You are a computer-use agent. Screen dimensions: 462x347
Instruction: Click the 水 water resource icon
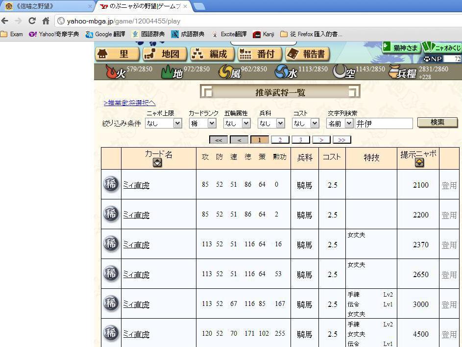(x=286, y=72)
